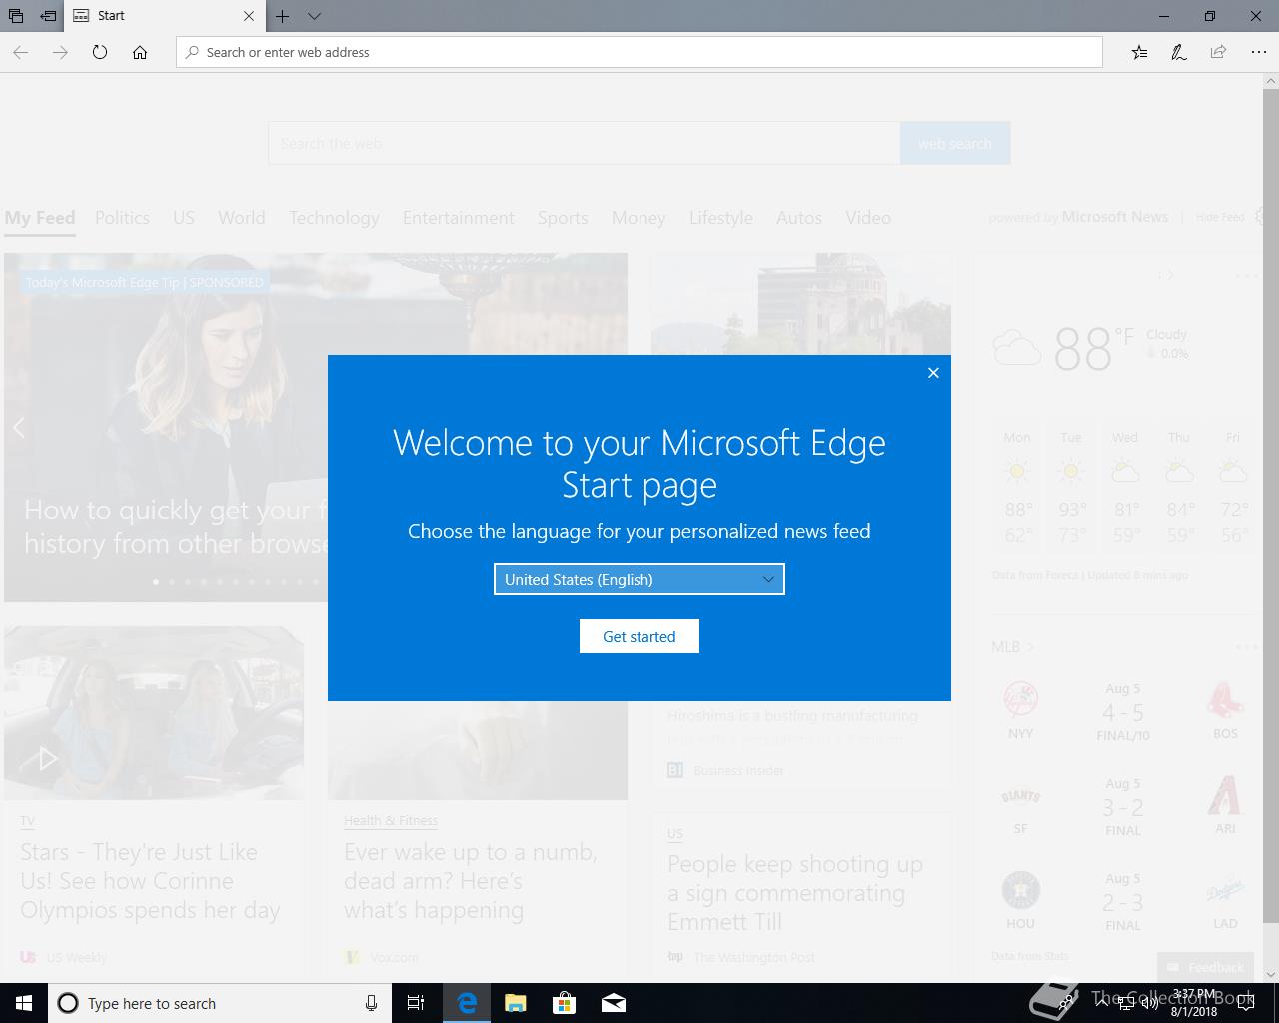Click the Get started button
This screenshot has width=1279, height=1023.
click(x=639, y=636)
